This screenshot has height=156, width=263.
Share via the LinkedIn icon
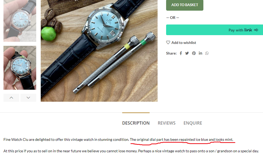[x=200, y=53]
